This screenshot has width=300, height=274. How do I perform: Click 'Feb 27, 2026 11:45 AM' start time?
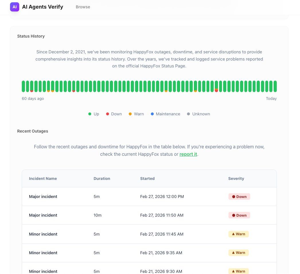pos(162,234)
